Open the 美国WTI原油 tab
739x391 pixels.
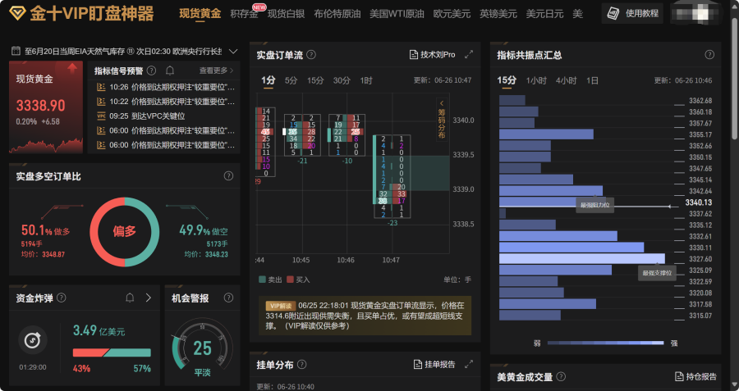click(x=397, y=14)
